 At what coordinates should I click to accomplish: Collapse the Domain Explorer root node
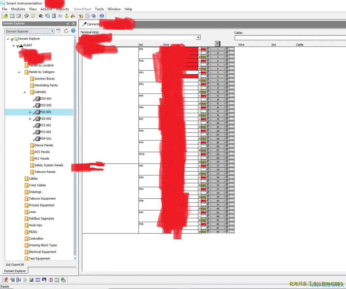coord(8,39)
